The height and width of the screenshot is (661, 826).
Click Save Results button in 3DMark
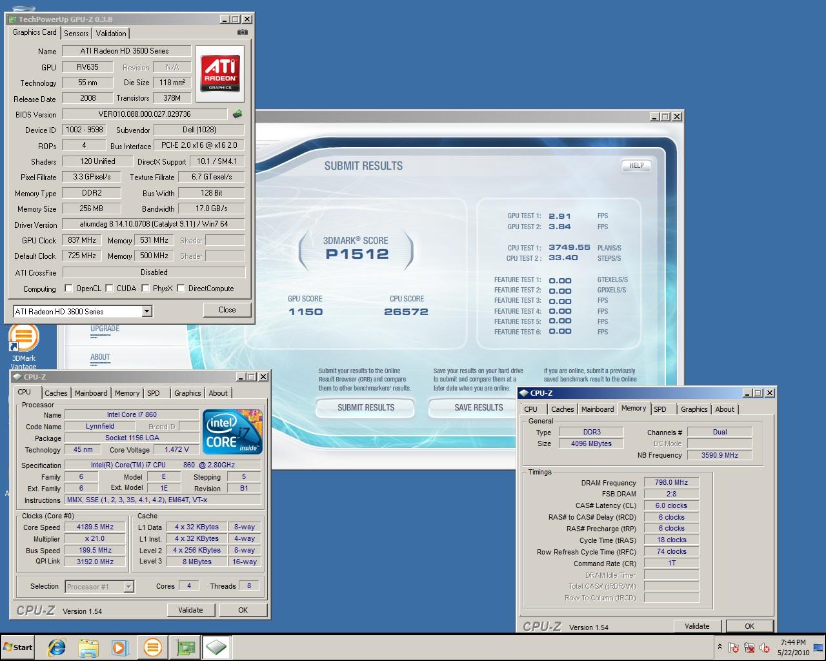click(x=478, y=407)
